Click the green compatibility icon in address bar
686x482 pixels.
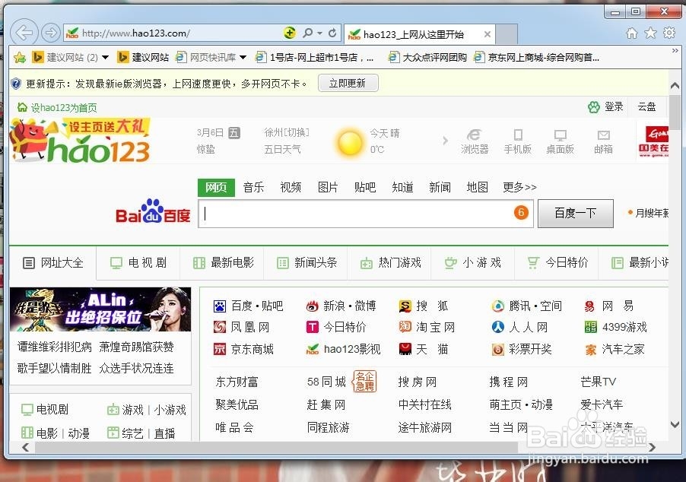tap(289, 33)
